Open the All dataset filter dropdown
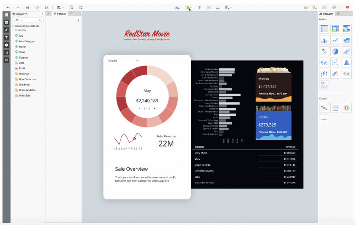Screen dimensions: 356x225 (x=19, y=20)
